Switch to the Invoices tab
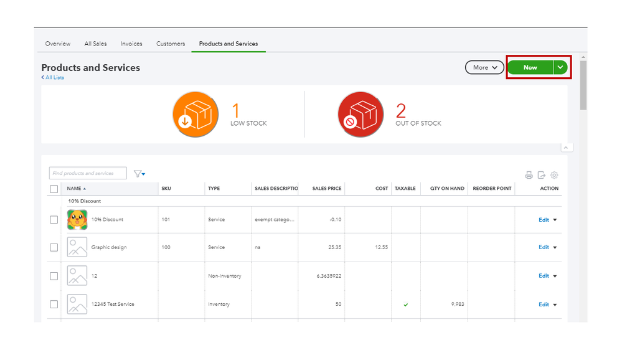 click(131, 44)
